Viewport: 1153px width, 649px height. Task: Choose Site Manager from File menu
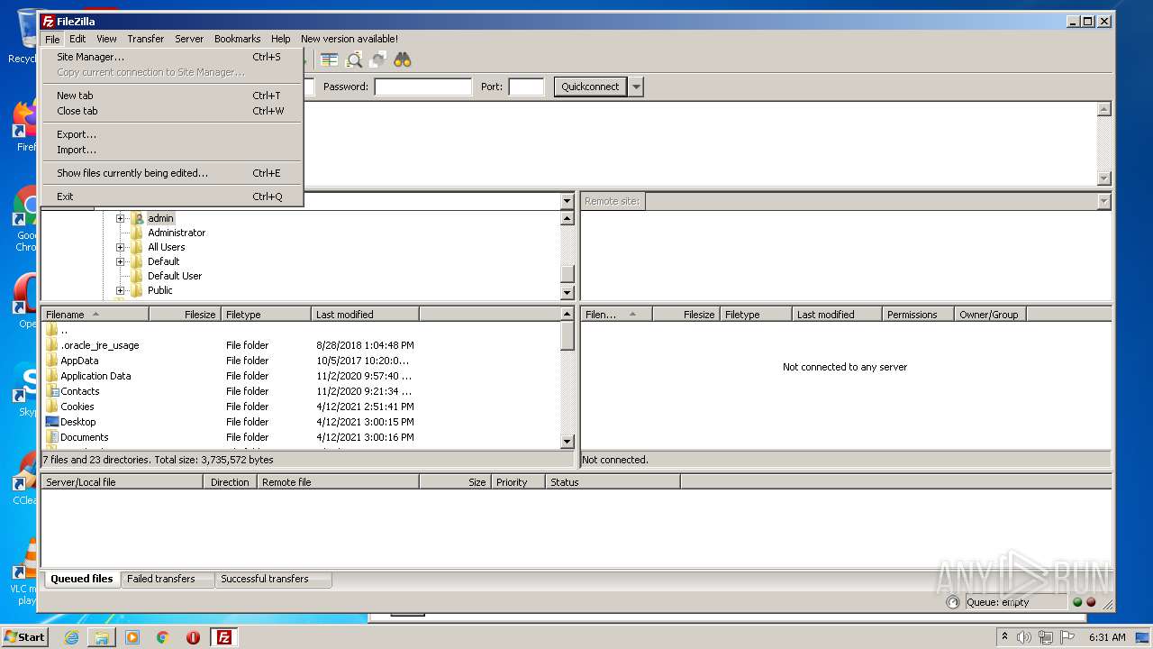click(172, 57)
